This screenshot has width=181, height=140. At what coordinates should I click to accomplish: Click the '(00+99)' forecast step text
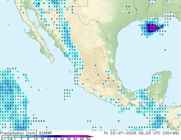(x=171, y=133)
